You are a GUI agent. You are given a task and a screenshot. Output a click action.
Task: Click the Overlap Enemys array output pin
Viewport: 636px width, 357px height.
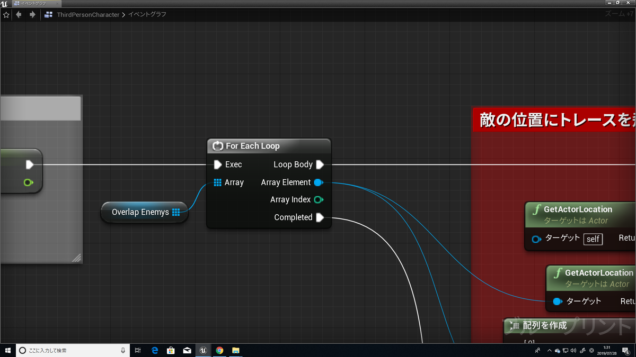pos(176,212)
